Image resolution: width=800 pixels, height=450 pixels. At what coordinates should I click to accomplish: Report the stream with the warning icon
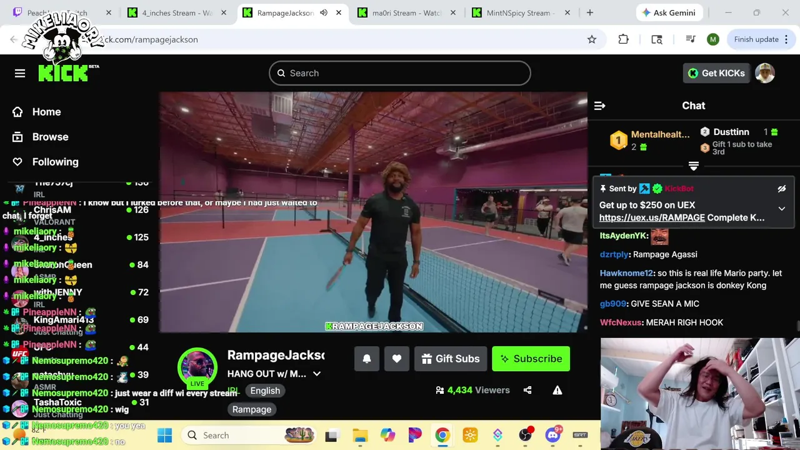(x=557, y=390)
